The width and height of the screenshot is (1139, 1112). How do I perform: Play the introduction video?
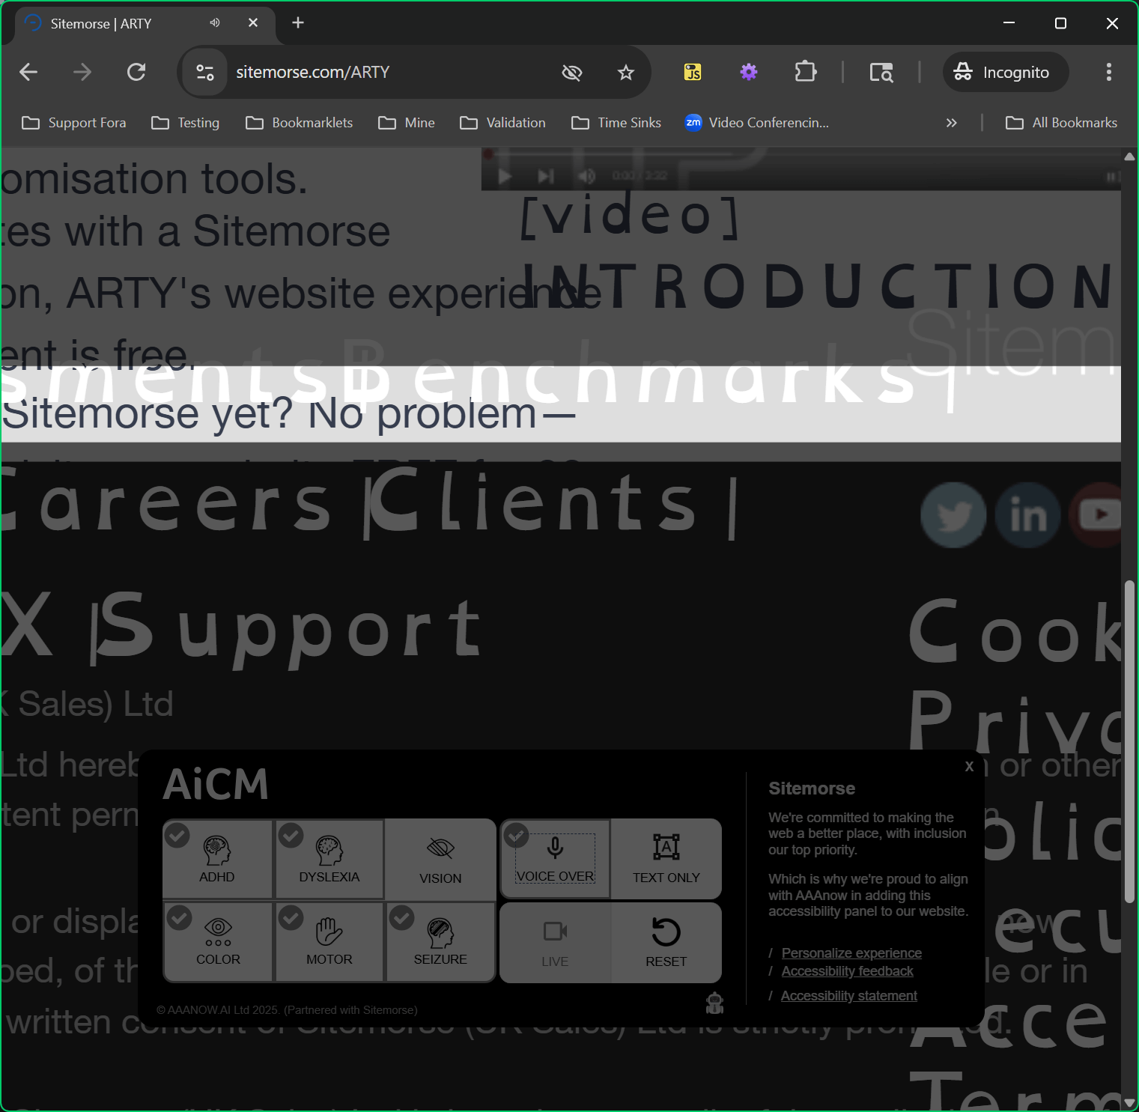[x=505, y=176]
